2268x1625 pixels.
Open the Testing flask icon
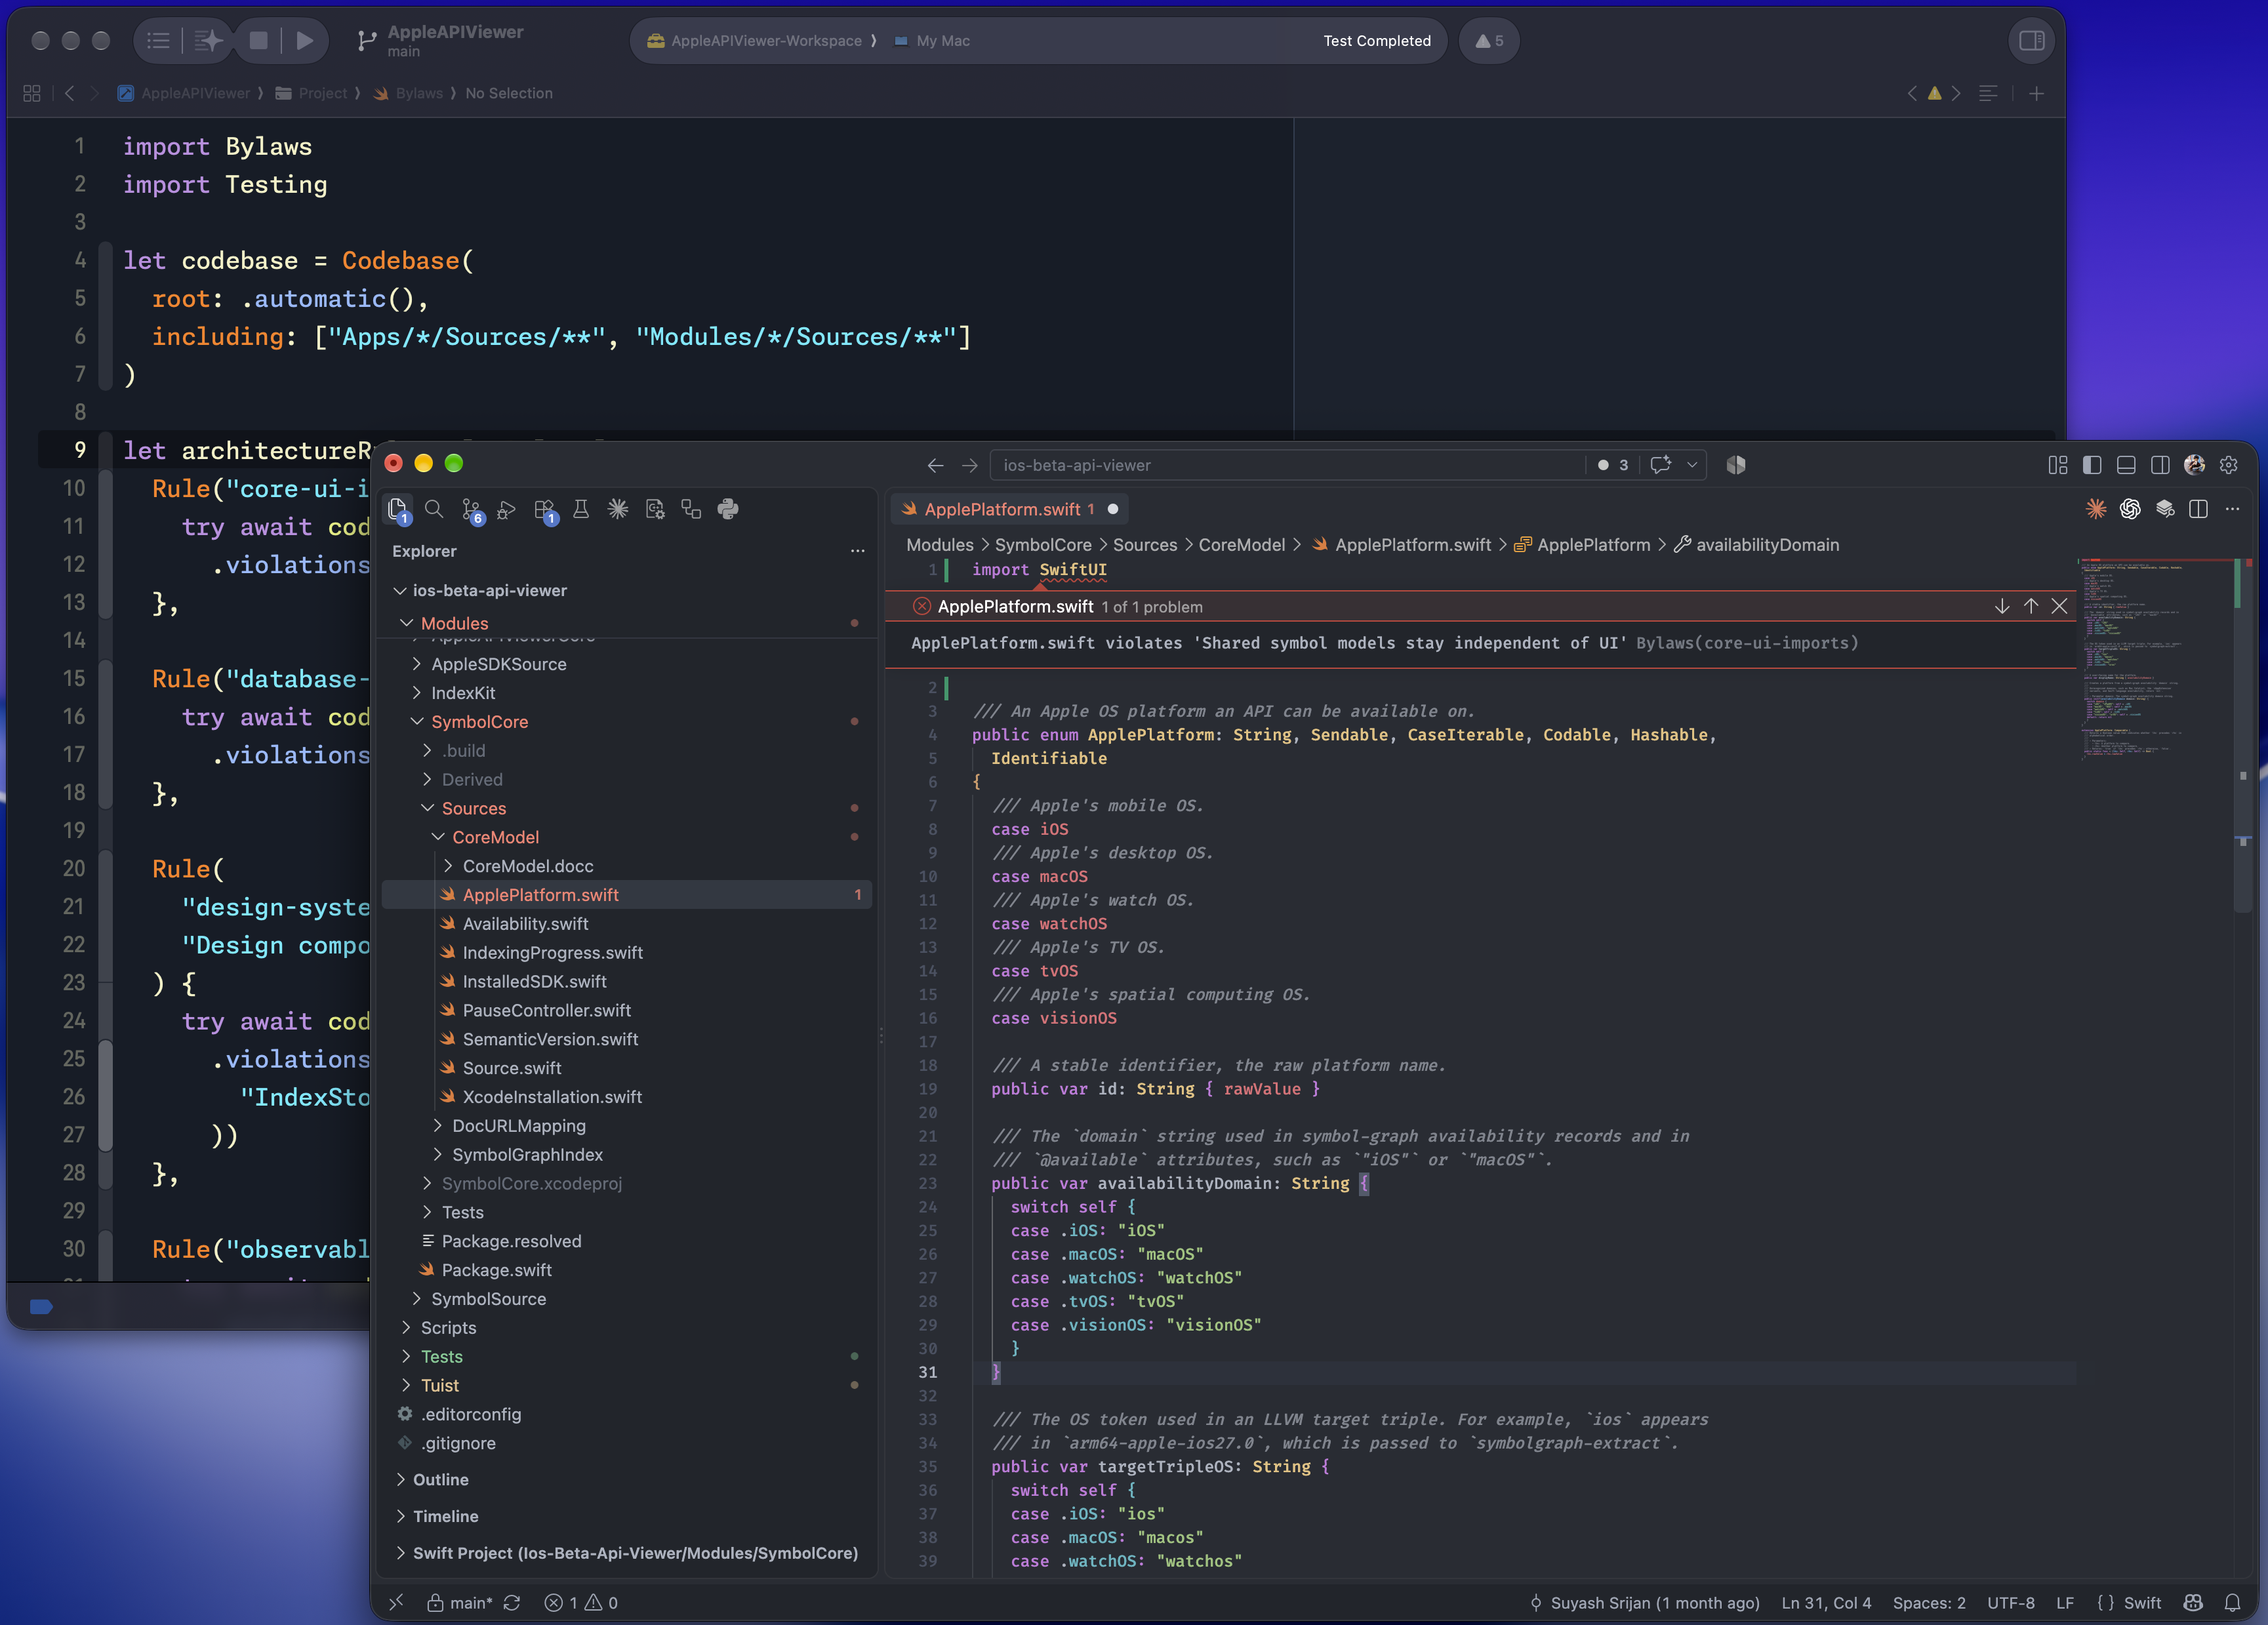tap(581, 509)
